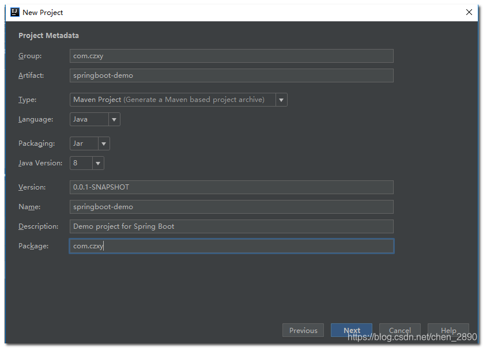Click the Java Version label
483x348 pixels.
coord(40,163)
